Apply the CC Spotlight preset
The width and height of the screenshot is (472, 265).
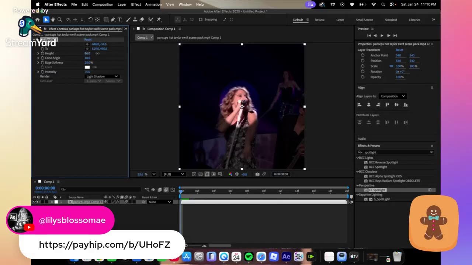point(378,190)
